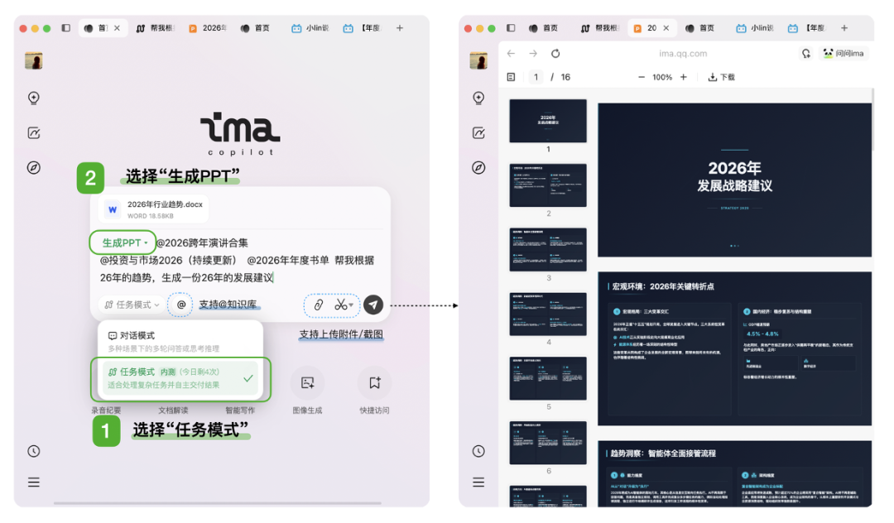Open the 图像生成 image generation shortcut
The width and height of the screenshot is (894, 523).
pyautogui.click(x=307, y=383)
